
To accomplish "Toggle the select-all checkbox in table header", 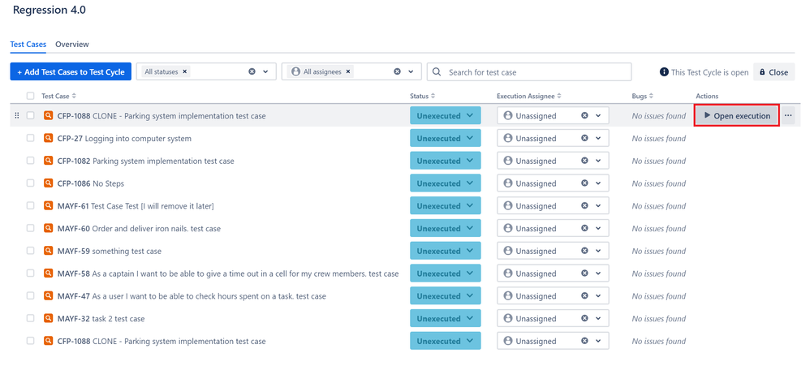I will click(x=31, y=96).
